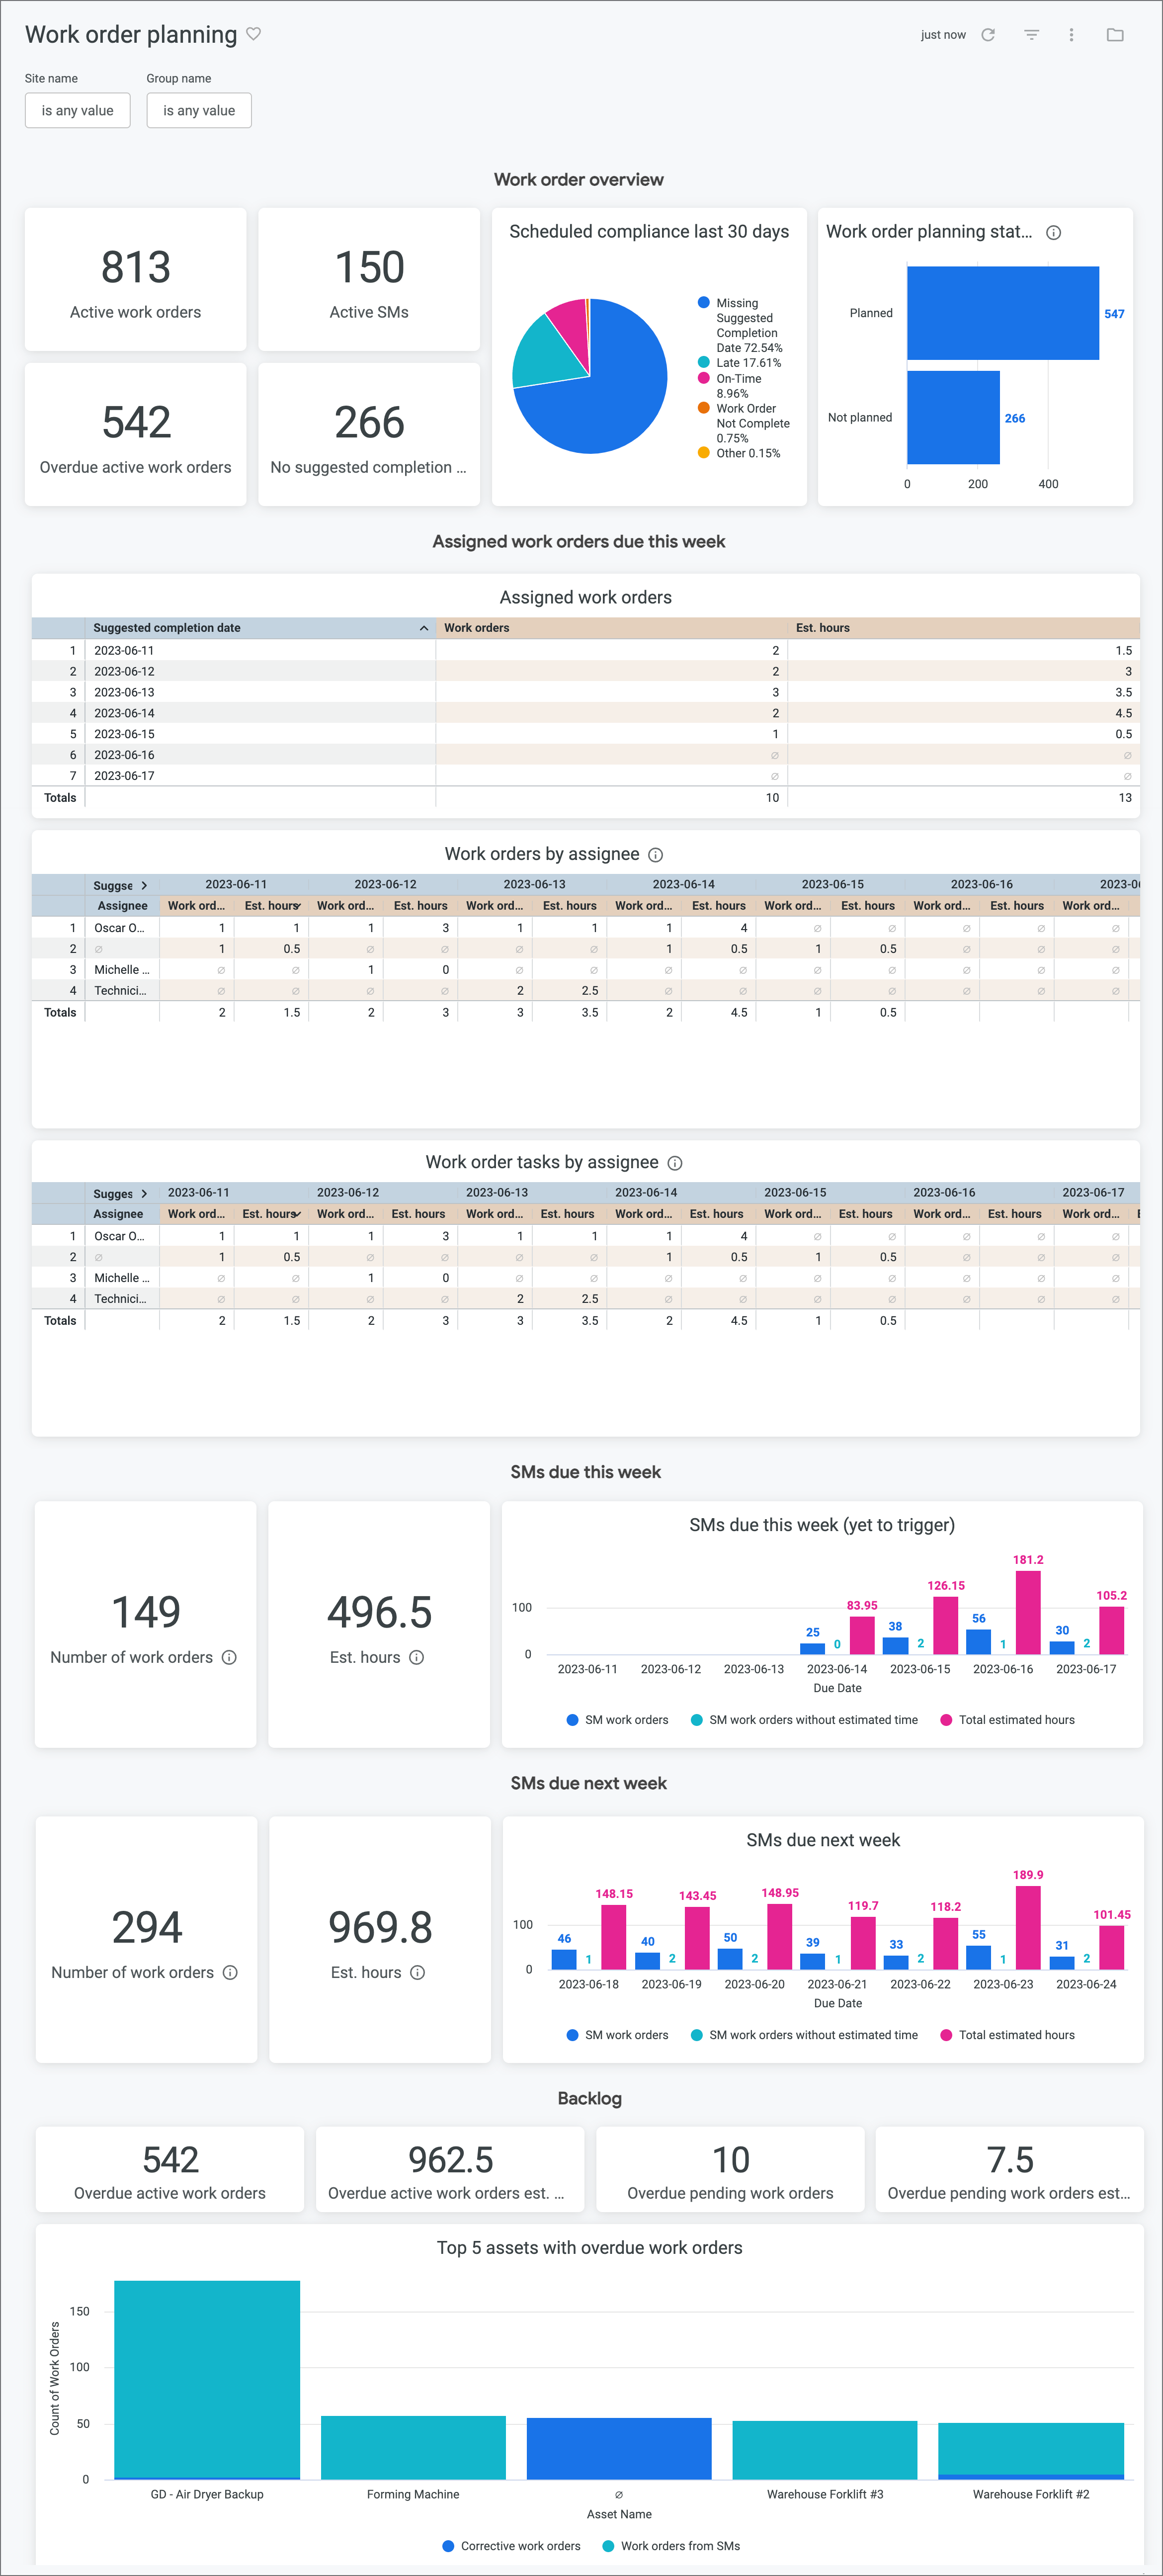Click the 813 Active work orders tile
This screenshot has height=2576, width=1163.
click(x=135, y=279)
